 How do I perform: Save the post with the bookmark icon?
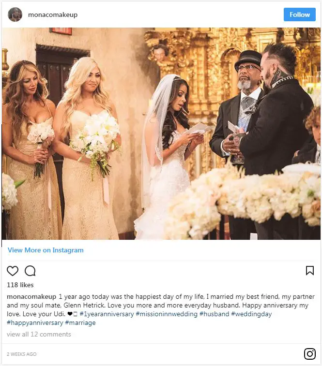click(x=310, y=271)
